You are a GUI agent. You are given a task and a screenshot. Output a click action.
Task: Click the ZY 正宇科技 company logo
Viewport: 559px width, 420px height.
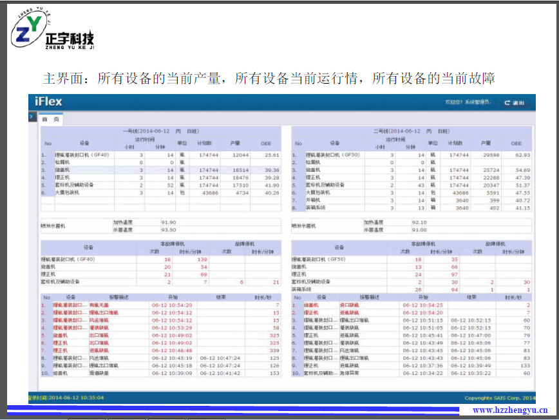[x=52, y=28]
